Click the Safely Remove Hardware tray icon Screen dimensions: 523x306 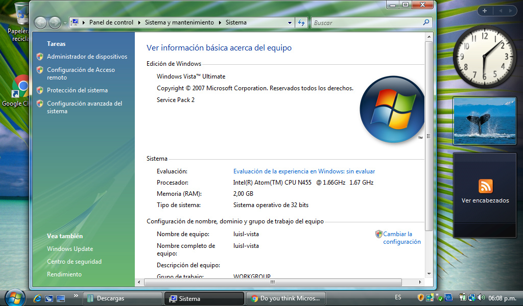439,298
